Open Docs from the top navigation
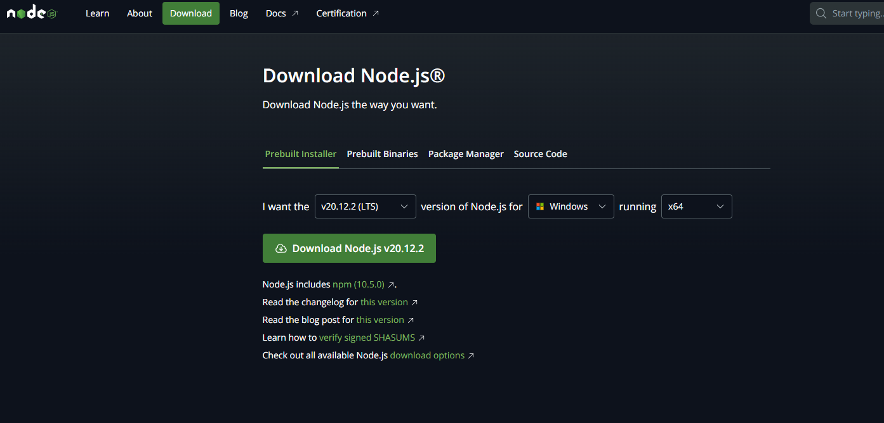The height and width of the screenshot is (423, 884). pyautogui.click(x=282, y=13)
